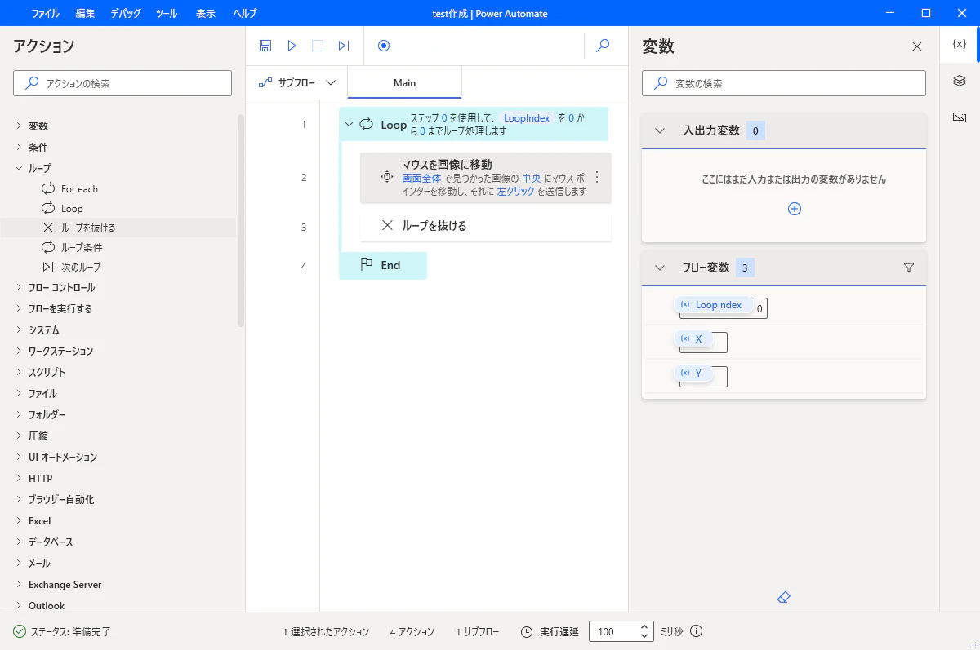This screenshot has width=980, height=650.
Task: Click LoopIndex variable link in Loop action
Action: pyautogui.click(x=527, y=118)
